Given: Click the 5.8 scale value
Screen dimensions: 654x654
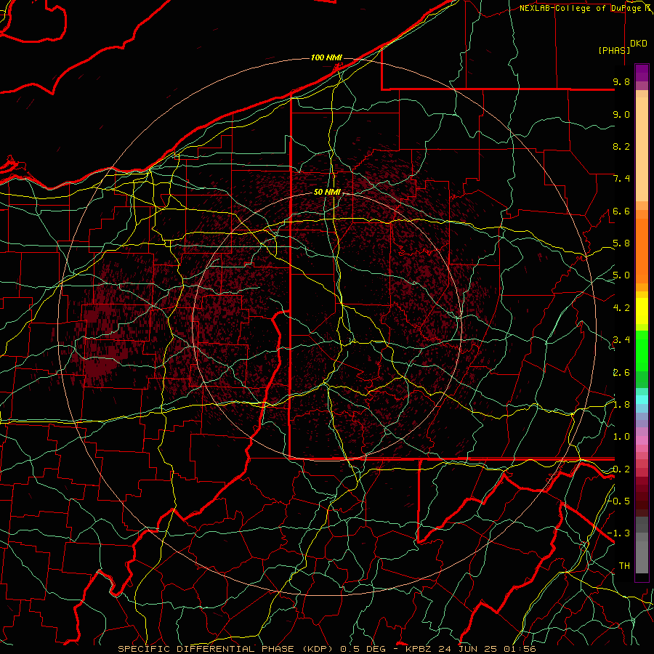Looking at the screenshot, I should [621, 243].
